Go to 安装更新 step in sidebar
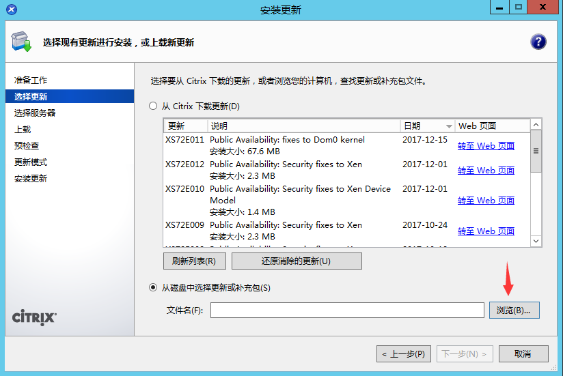 (31, 179)
